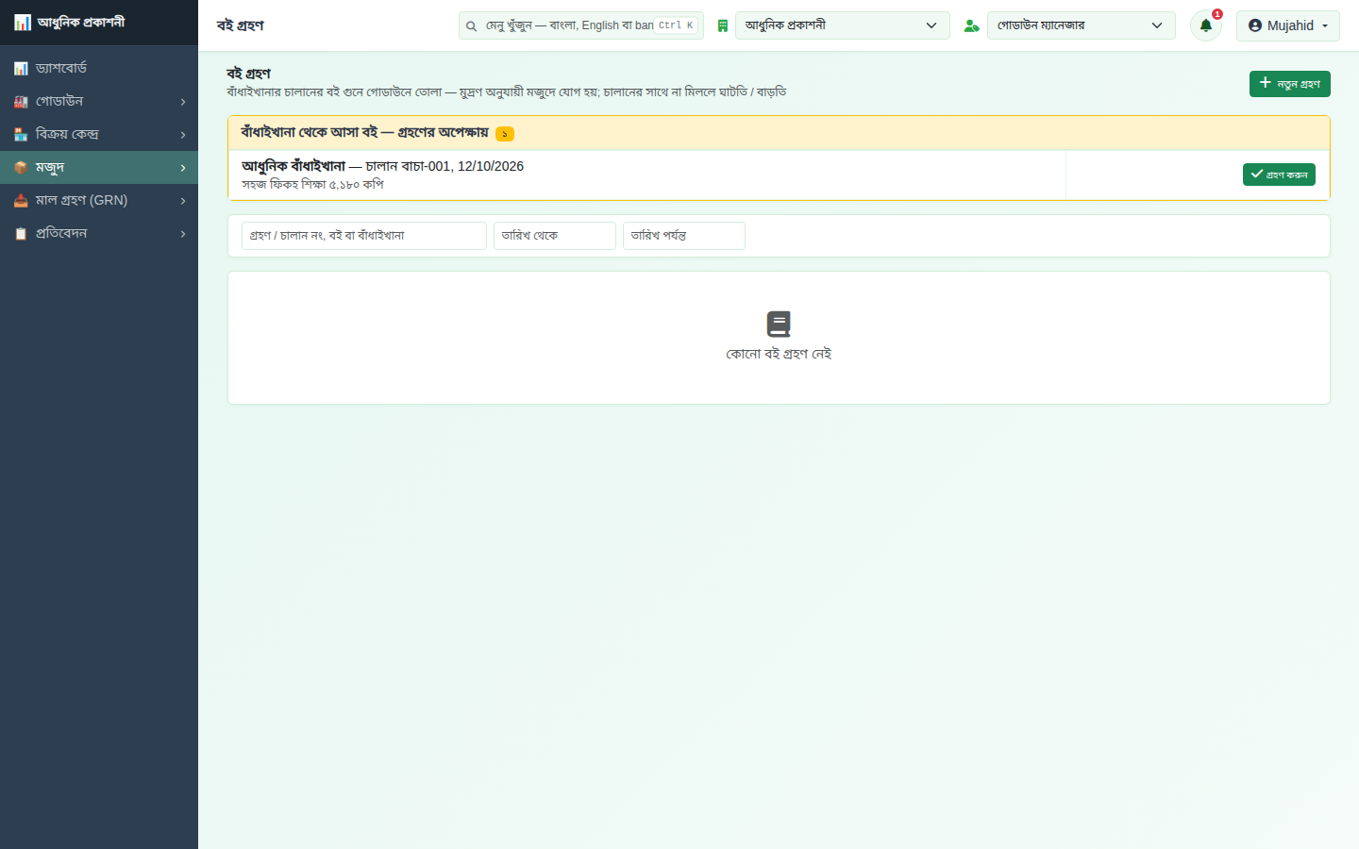Click the green user role icon
Image resolution: width=1359 pixels, height=849 pixels.
(x=971, y=26)
